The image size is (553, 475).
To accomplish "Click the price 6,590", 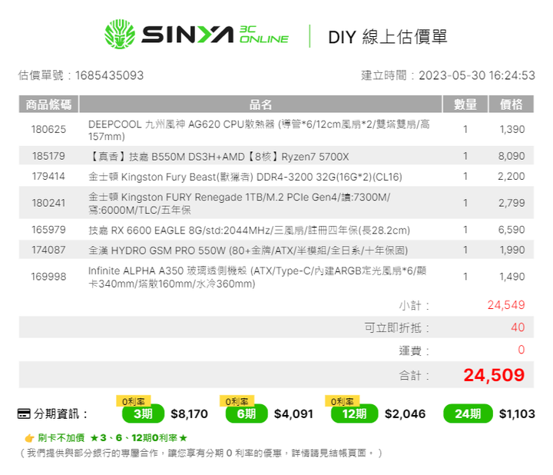I will pos(512,230).
